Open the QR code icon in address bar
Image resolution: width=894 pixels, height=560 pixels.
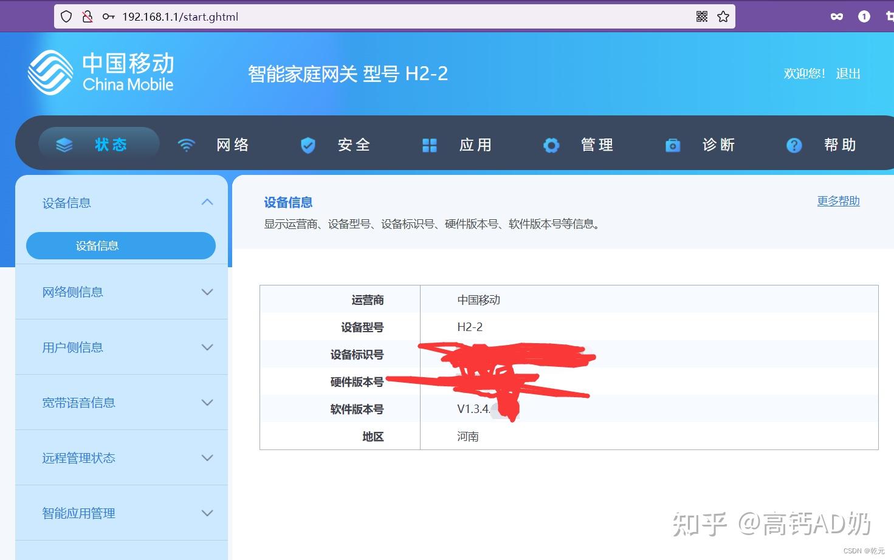click(702, 16)
